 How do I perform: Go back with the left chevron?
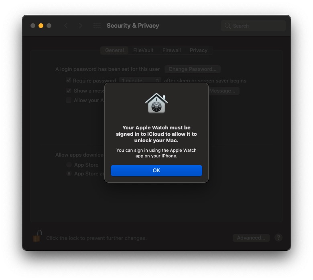tap(66, 26)
